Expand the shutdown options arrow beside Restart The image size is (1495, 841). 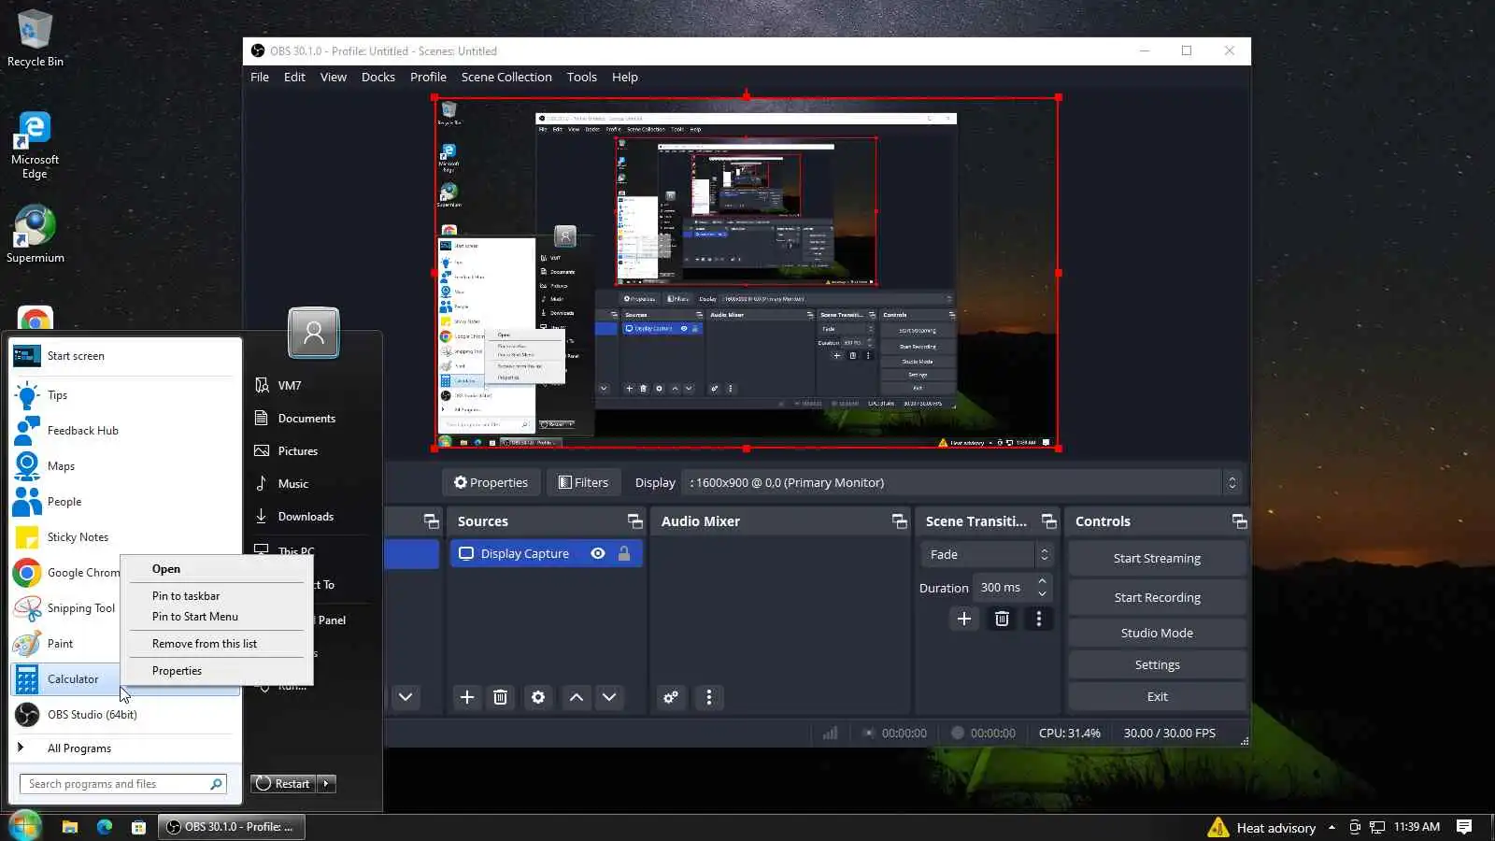pyautogui.click(x=326, y=784)
